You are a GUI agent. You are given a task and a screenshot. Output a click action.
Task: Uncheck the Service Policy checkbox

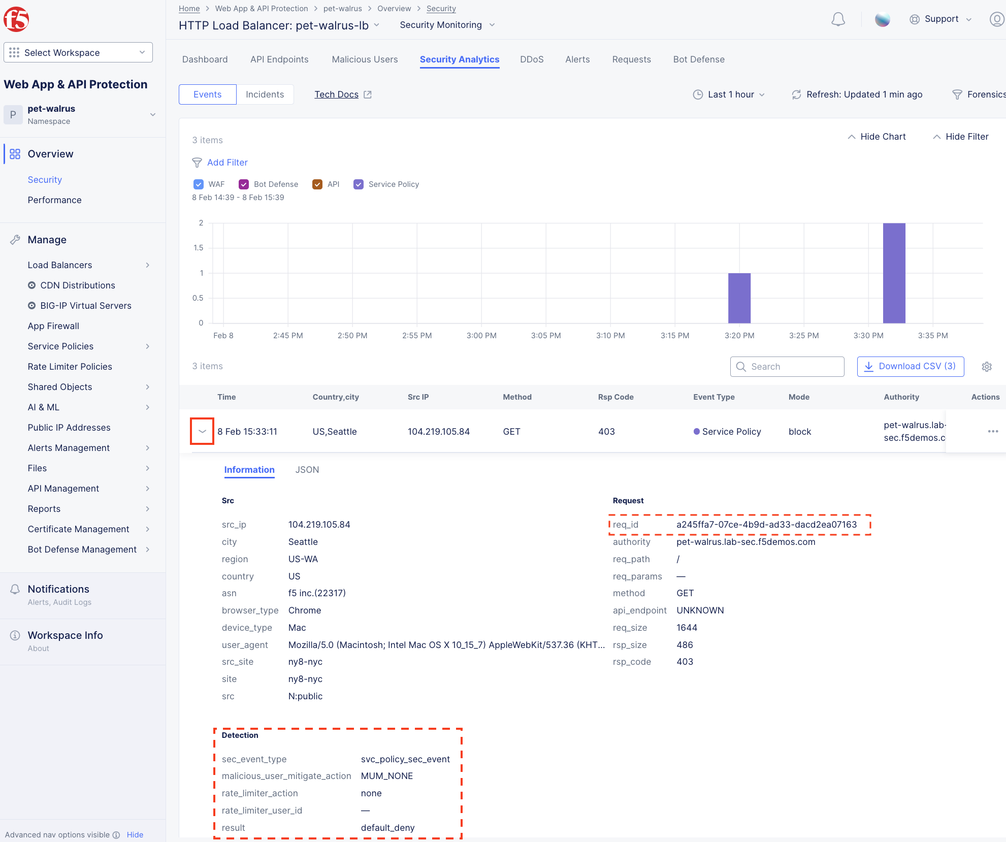(359, 184)
